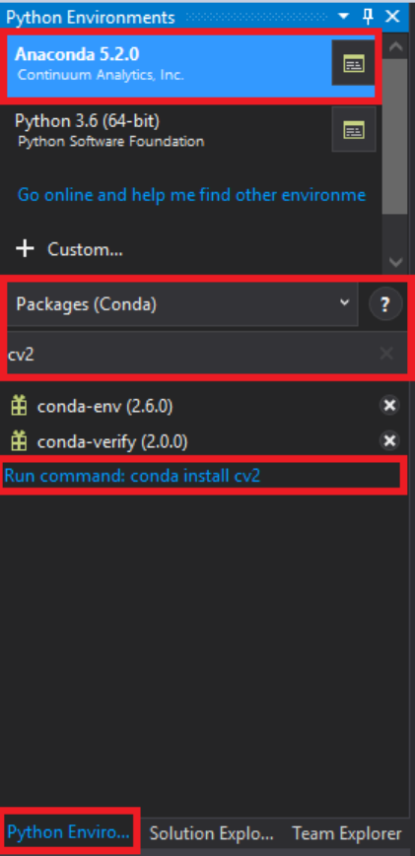Click the help question mark icon
This screenshot has width=415, height=856.
(385, 304)
